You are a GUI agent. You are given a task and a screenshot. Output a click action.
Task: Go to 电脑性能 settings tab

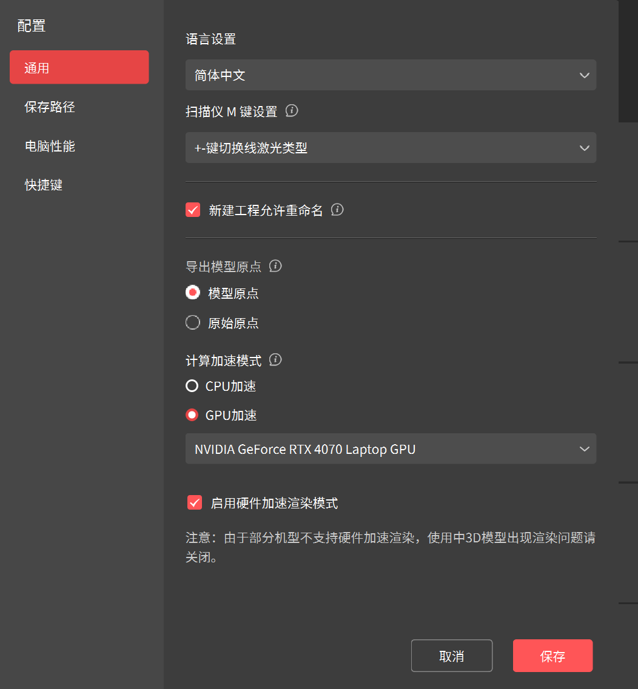coord(50,146)
